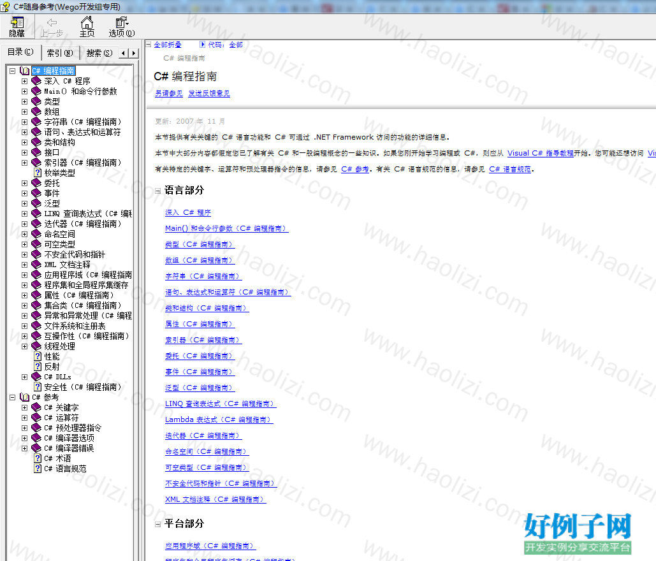Click the book icon beside 索引器 tree item

36,163
